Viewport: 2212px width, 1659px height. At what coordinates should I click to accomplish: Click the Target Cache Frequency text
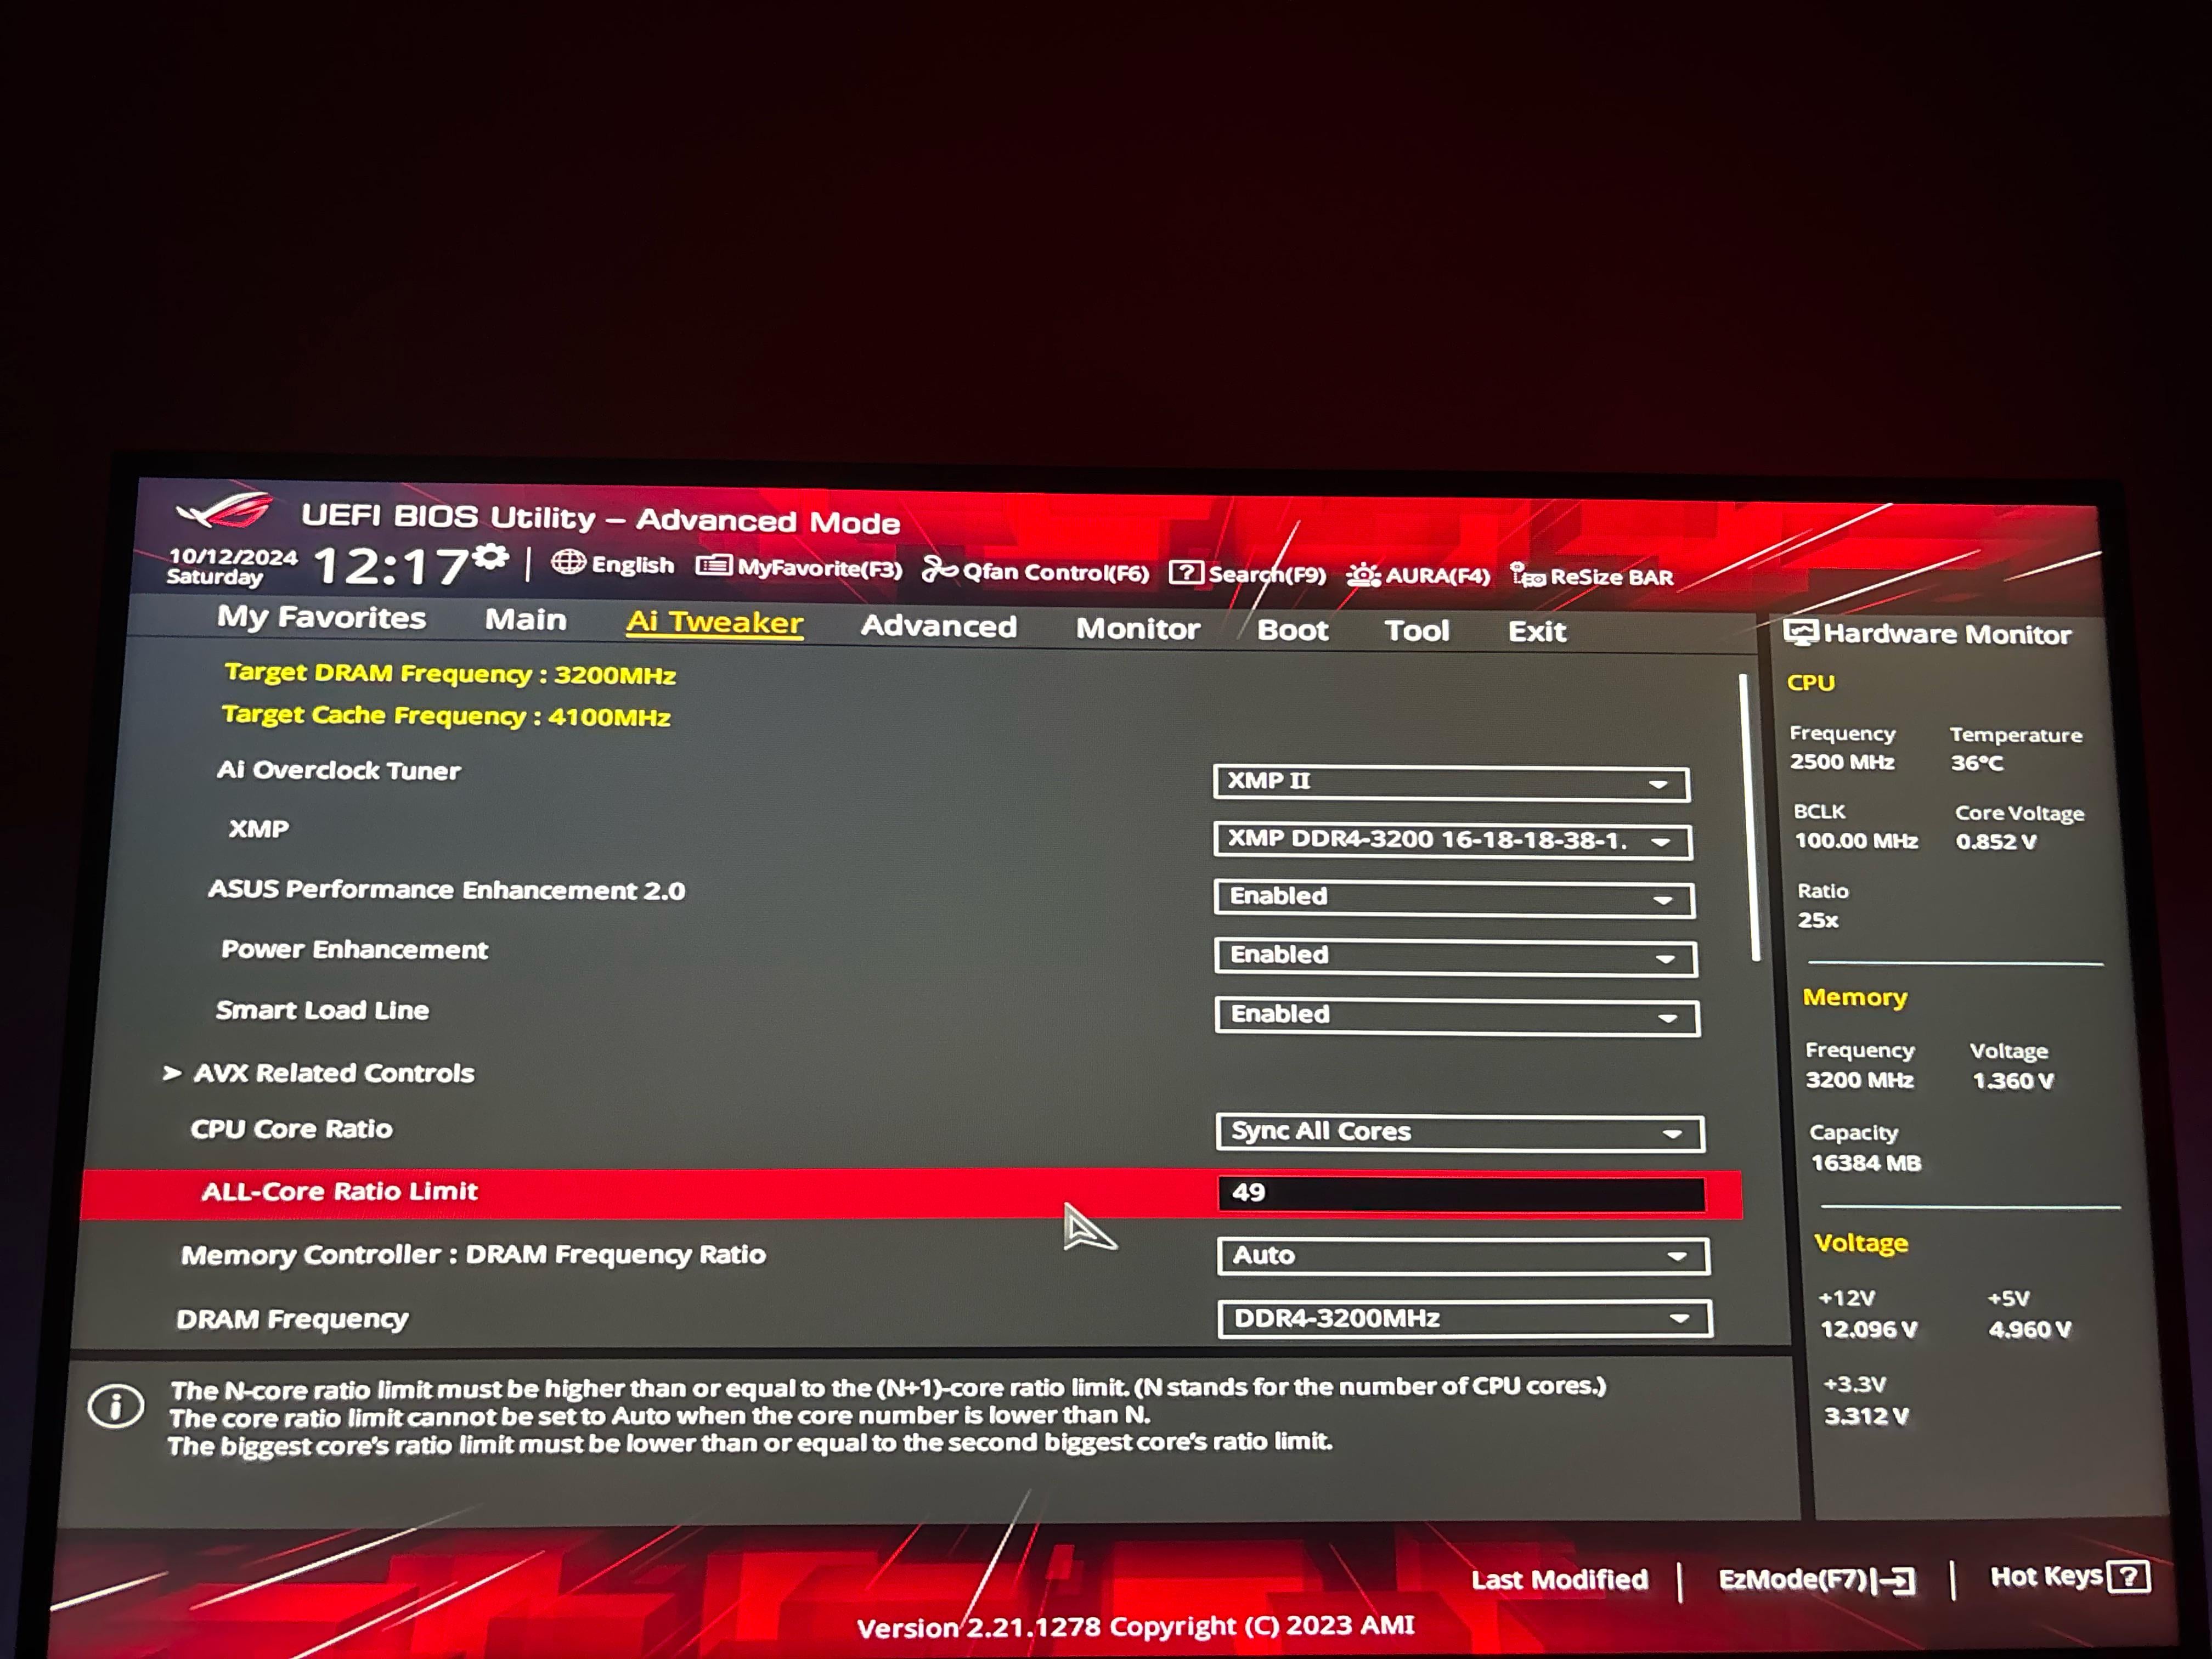point(446,715)
